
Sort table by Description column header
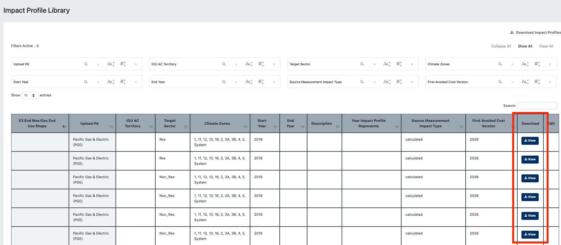tap(324, 123)
